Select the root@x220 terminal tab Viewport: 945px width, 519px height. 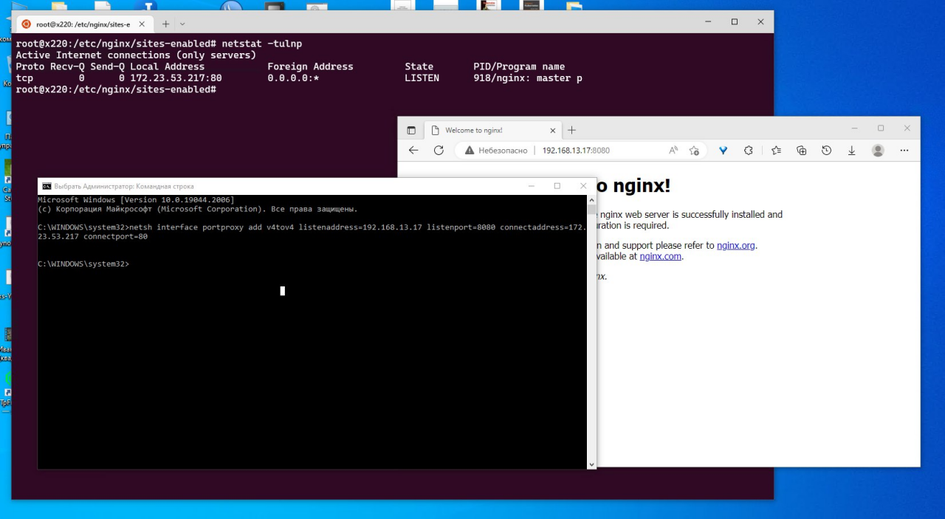click(81, 24)
